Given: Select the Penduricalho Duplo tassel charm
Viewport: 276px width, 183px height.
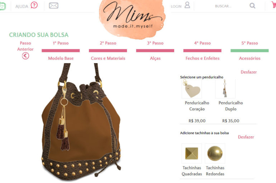Looking at the screenshot, I should 225,89.
